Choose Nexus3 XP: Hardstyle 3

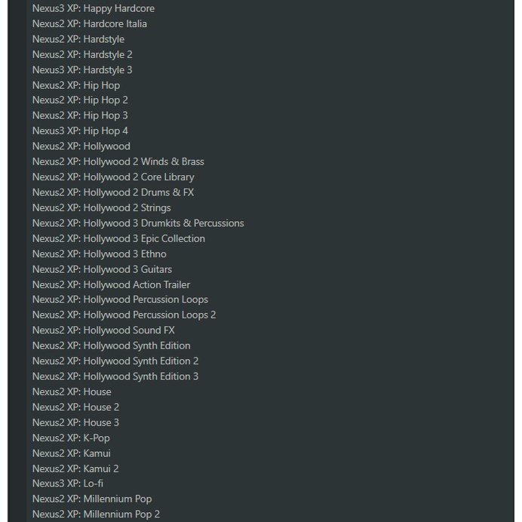tap(82, 69)
